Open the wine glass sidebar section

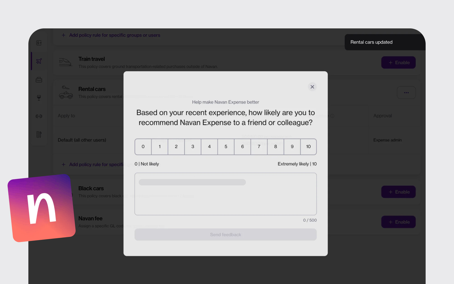click(x=39, y=98)
